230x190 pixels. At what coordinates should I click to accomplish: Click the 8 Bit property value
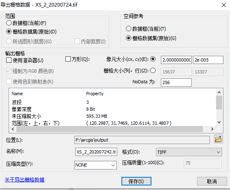click(91, 109)
